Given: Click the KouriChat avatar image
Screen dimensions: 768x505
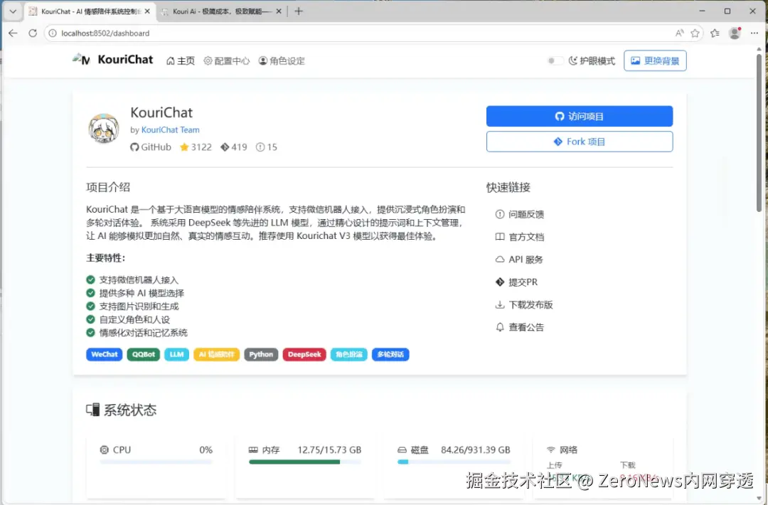Looking at the screenshot, I should (x=104, y=129).
